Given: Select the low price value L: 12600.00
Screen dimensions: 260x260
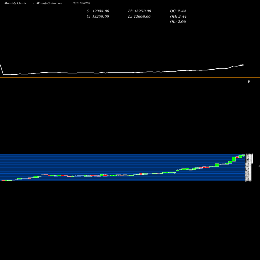Looking at the screenshot, I should click(x=139, y=17).
